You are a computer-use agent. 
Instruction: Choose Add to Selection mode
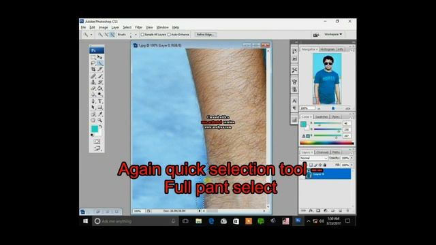click(106, 35)
